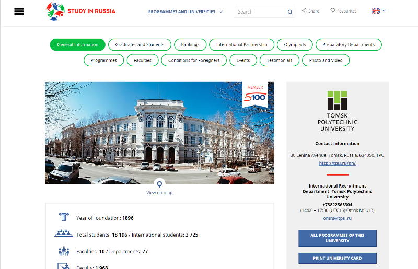
Task: Click the Share text link
Action: tap(314, 11)
